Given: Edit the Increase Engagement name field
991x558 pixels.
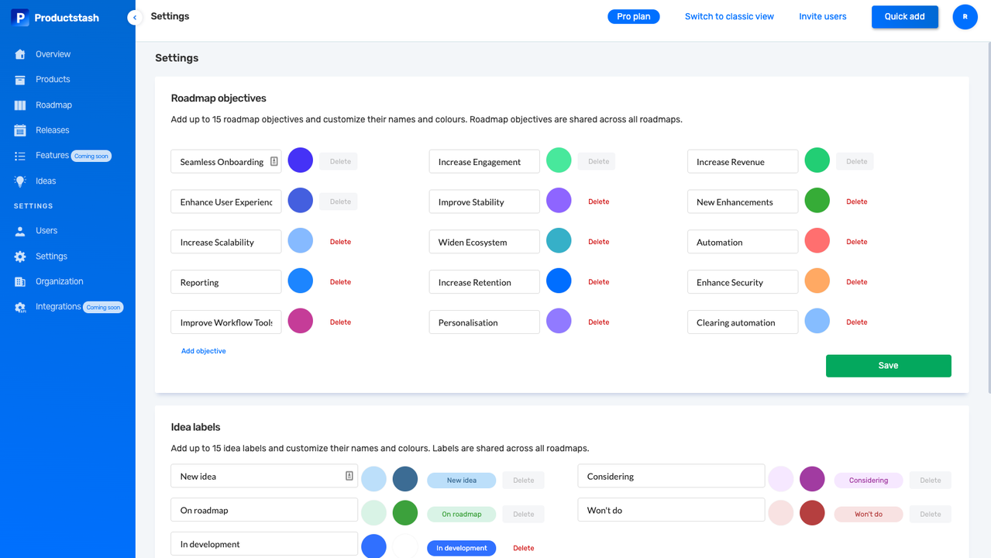Looking at the screenshot, I should coord(484,162).
